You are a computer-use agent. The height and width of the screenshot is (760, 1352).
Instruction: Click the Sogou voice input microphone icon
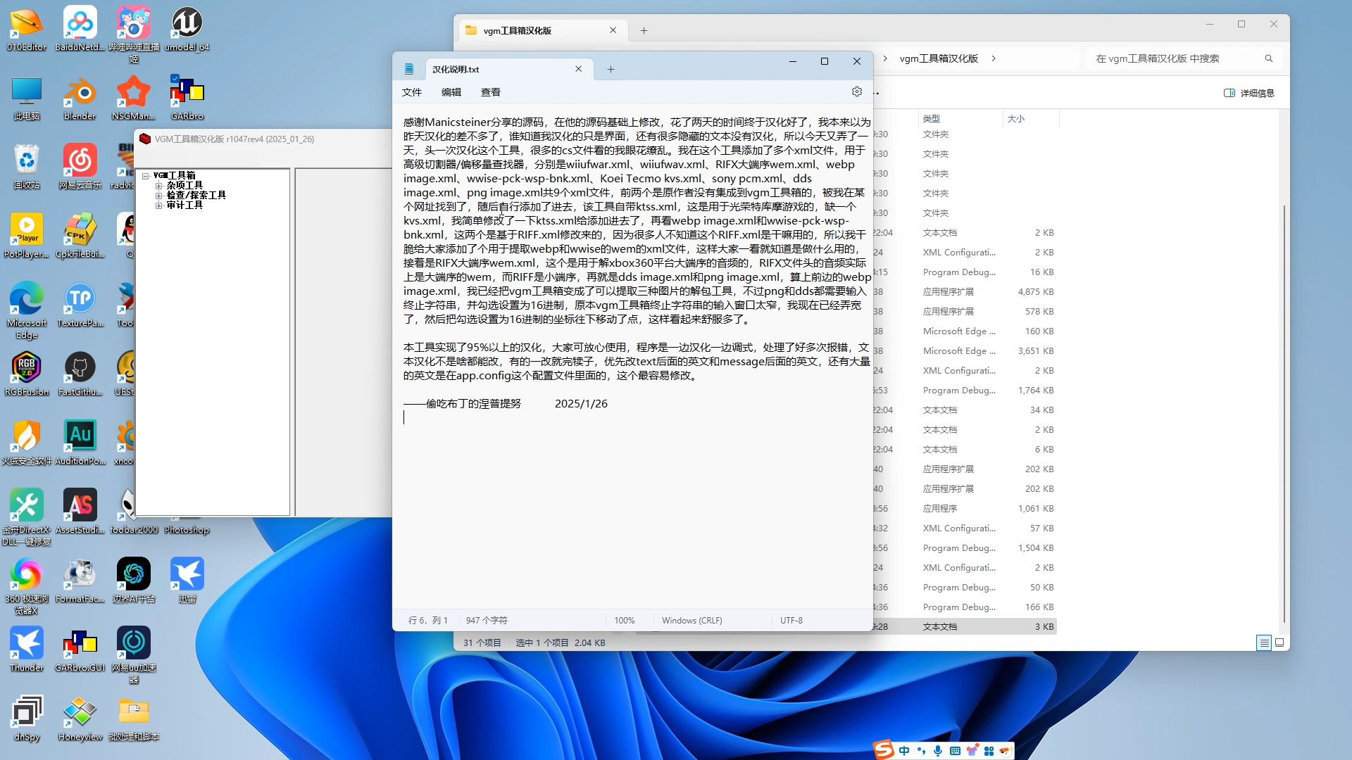click(937, 751)
